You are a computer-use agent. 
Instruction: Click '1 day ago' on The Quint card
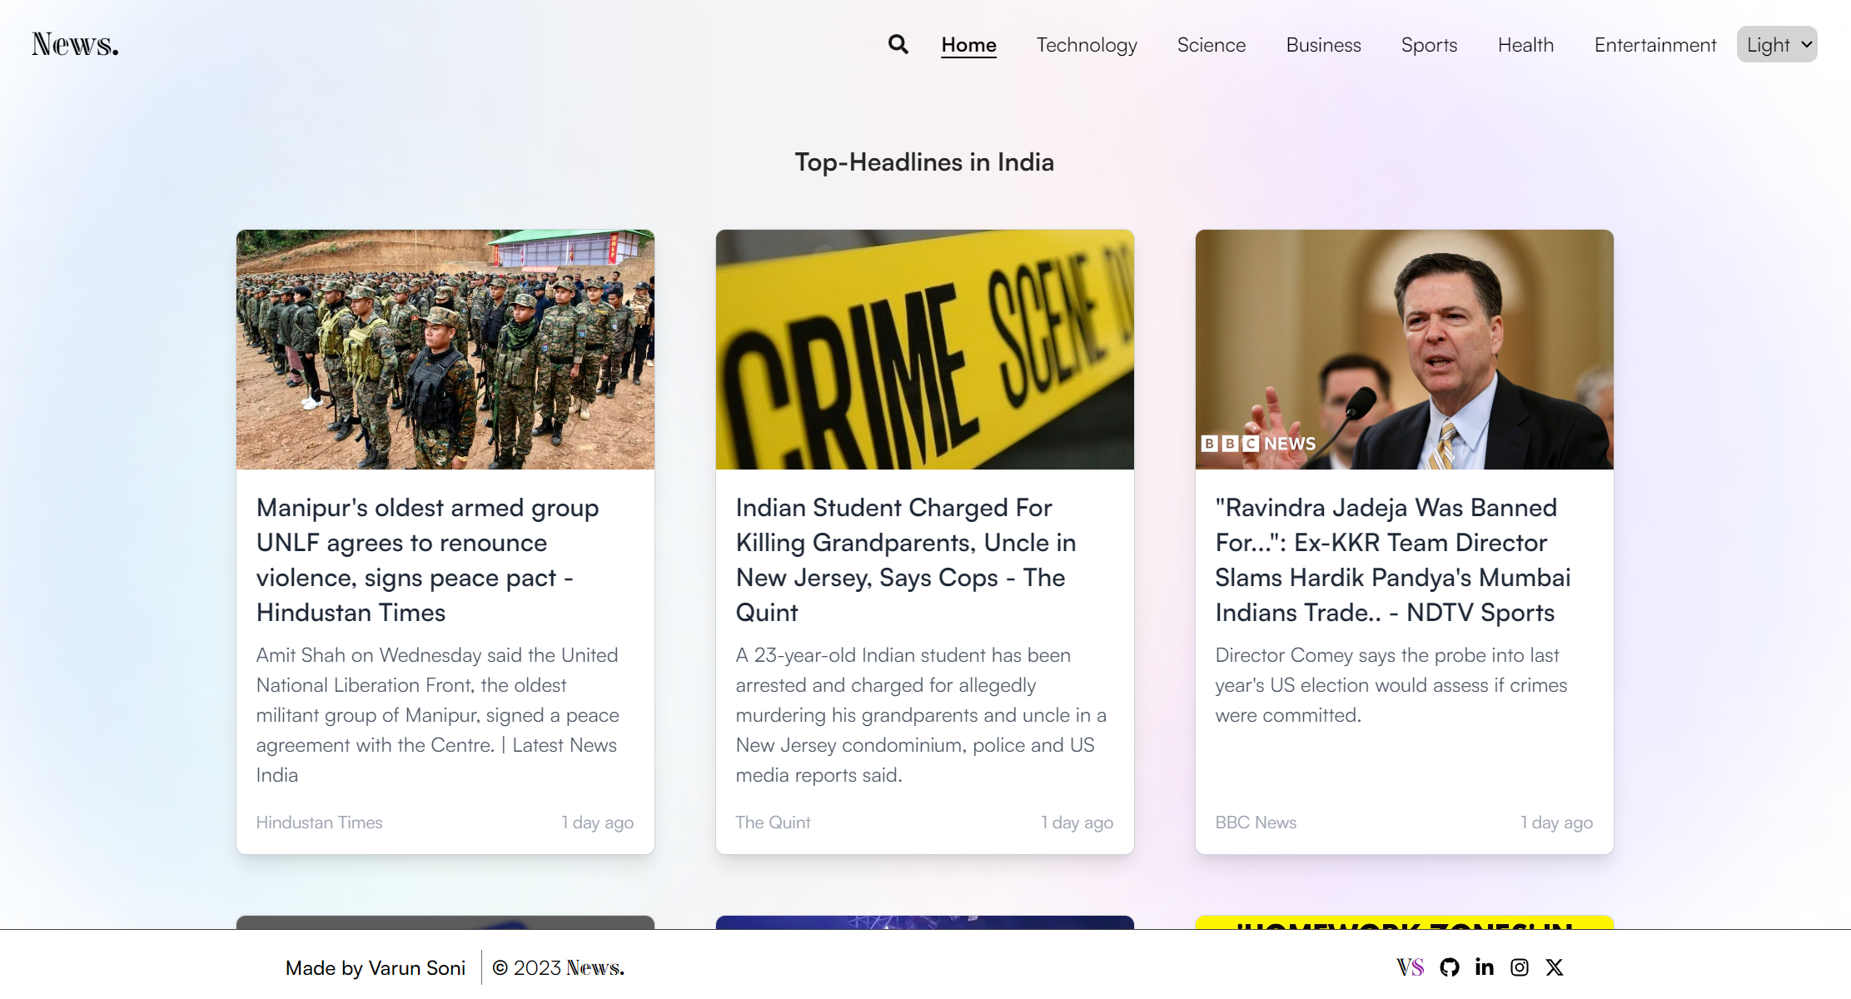[1077, 823]
